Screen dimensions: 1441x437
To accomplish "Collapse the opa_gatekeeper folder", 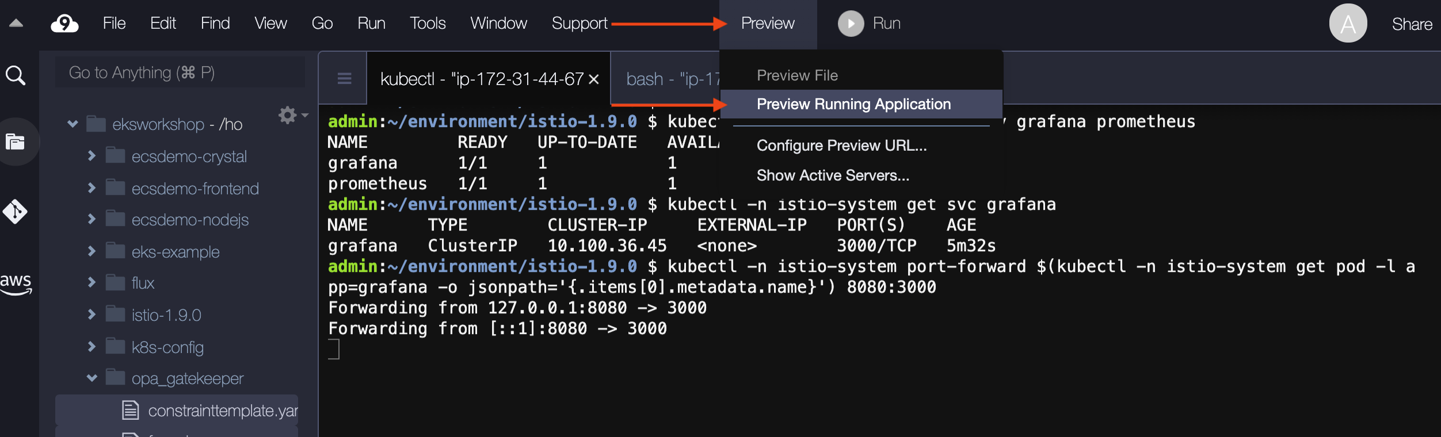I will [92, 378].
